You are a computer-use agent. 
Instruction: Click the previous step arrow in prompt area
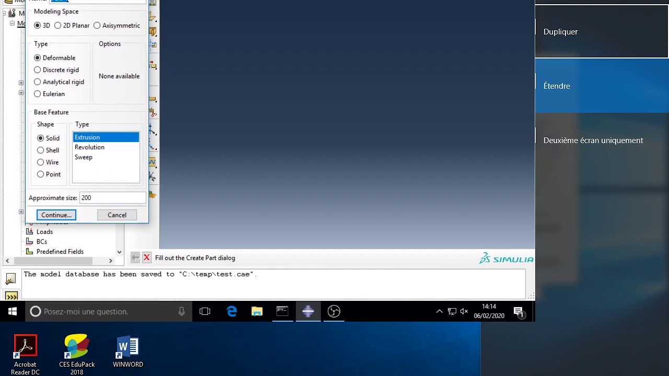135,257
